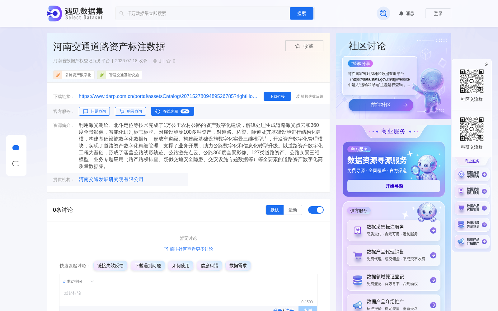Click the 搜索 button

point(302,13)
